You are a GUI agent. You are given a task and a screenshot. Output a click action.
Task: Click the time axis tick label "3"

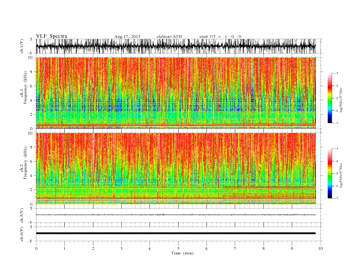pos(121,248)
